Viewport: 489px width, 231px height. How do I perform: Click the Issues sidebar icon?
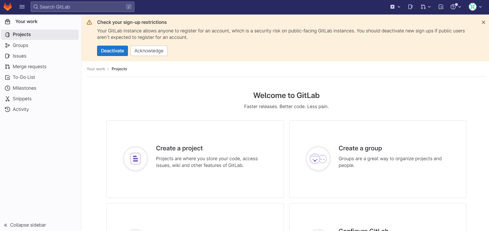8,56
